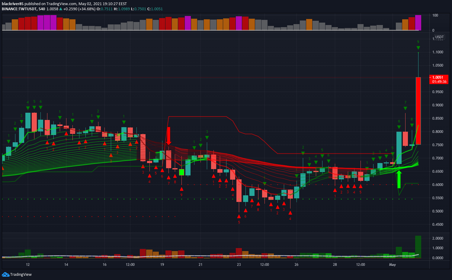Click the TradingView.com text in the header
The height and width of the screenshot is (280, 452).
62,4
